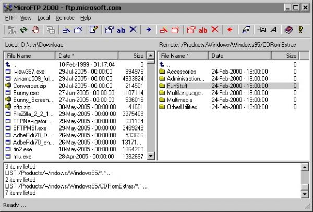The width and height of the screenshot is (313, 212).
Task: Click local pane scrollbar down arrow
Action: 151,156
